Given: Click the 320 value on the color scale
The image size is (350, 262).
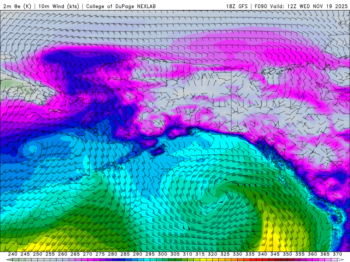Looking at the screenshot, I should click(x=213, y=254).
